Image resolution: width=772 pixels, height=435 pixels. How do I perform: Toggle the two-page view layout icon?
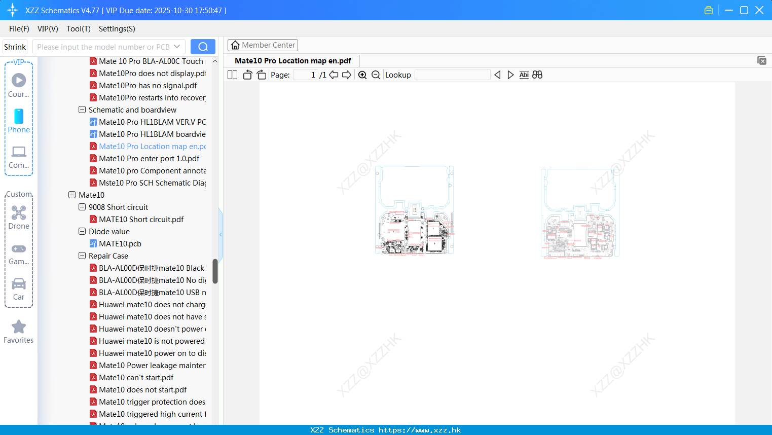[232, 75]
